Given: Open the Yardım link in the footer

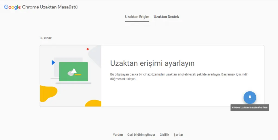Looking at the screenshot, I should tap(118, 135).
